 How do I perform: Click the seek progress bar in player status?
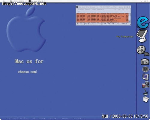pyautogui.click(x=97, y=24)
